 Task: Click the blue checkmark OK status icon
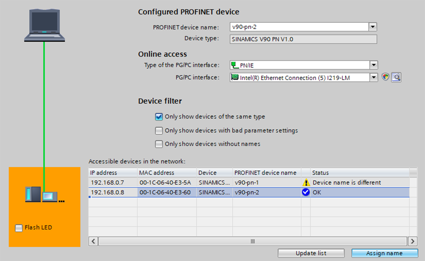point(306,192)
